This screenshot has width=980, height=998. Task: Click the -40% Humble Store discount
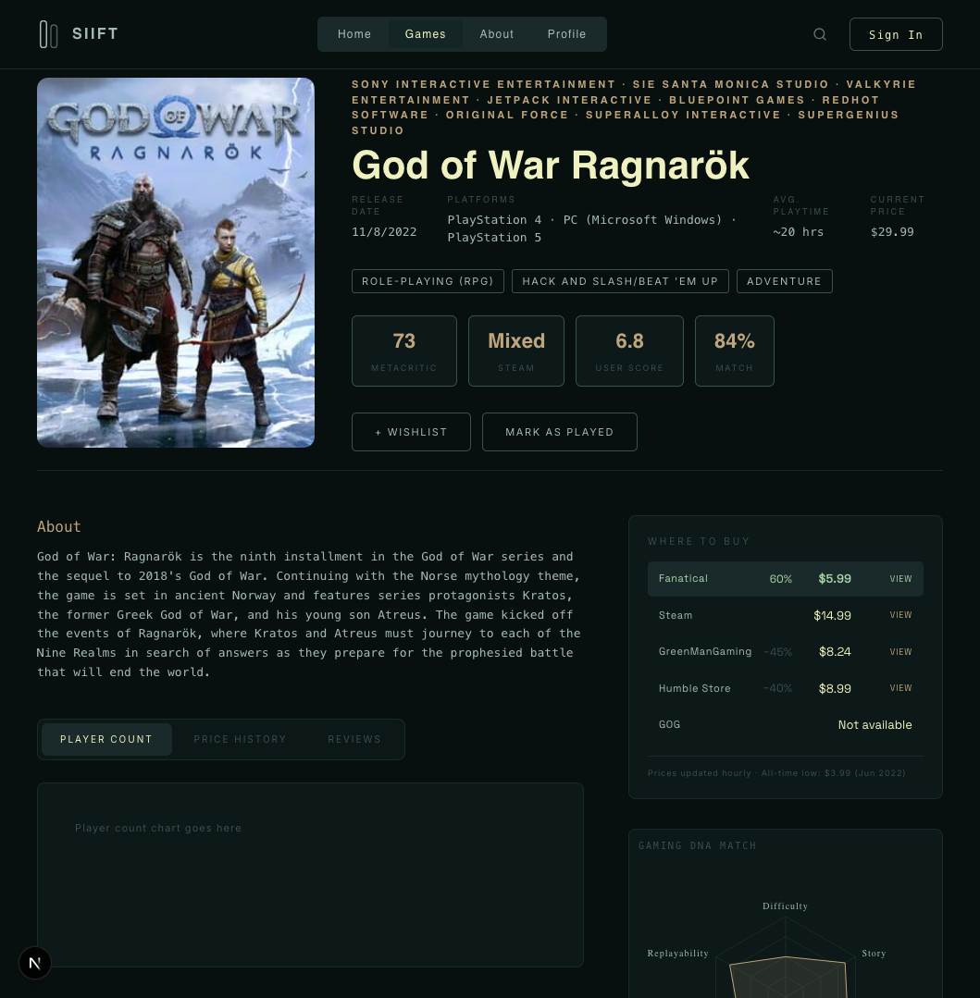(777, 689)
